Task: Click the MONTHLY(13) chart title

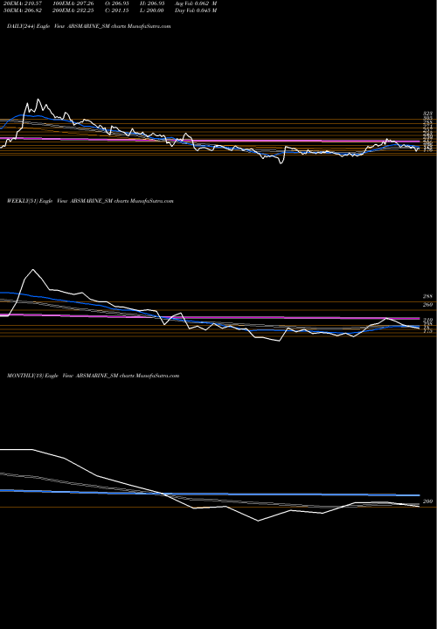Action: point(94,376)
